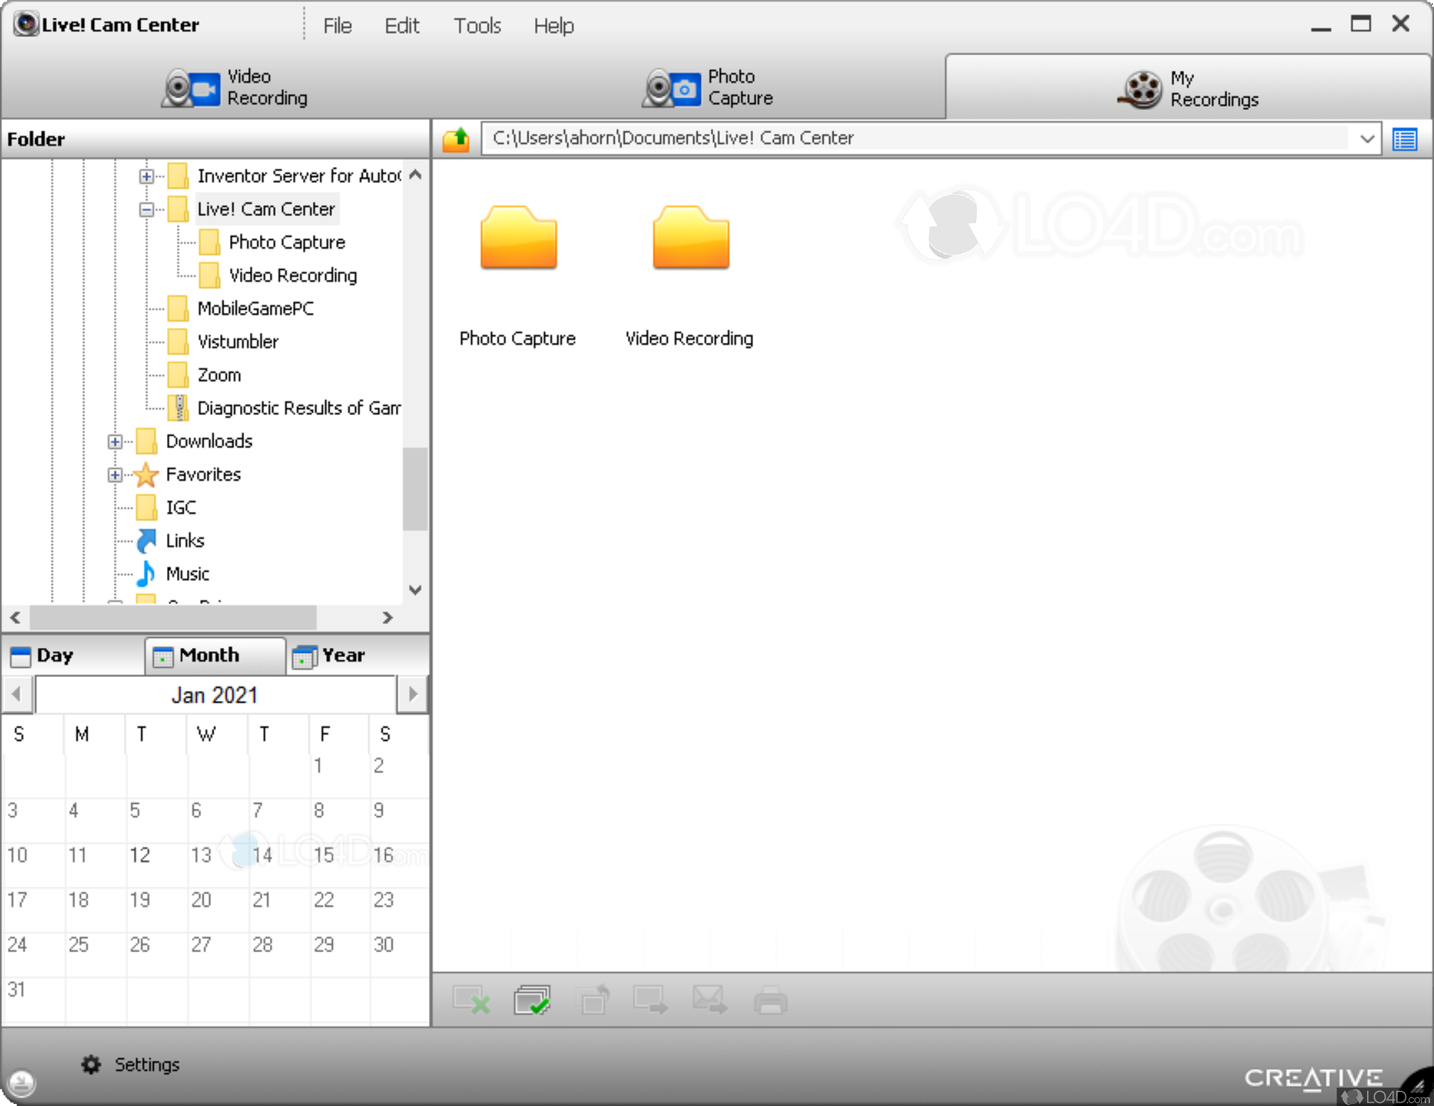Expand the Inventor Server folder node
Viewport: 1434px width, 1106px height.
click(147, 176)
